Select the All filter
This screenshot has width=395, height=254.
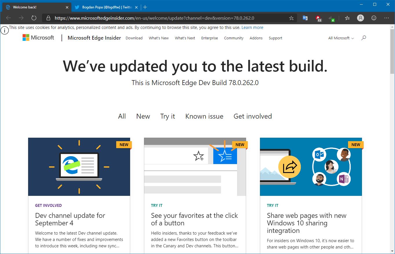coord(122,116)
